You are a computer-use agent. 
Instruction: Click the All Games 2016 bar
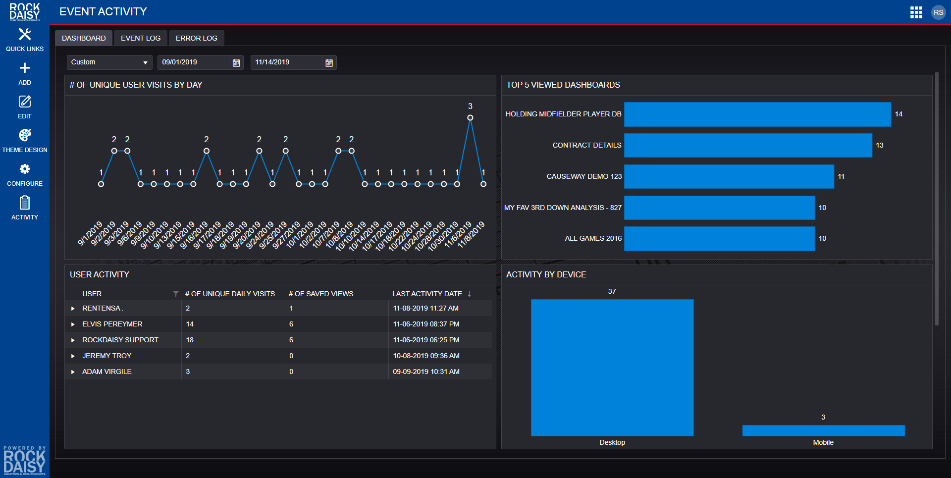(x=719, y=239)
